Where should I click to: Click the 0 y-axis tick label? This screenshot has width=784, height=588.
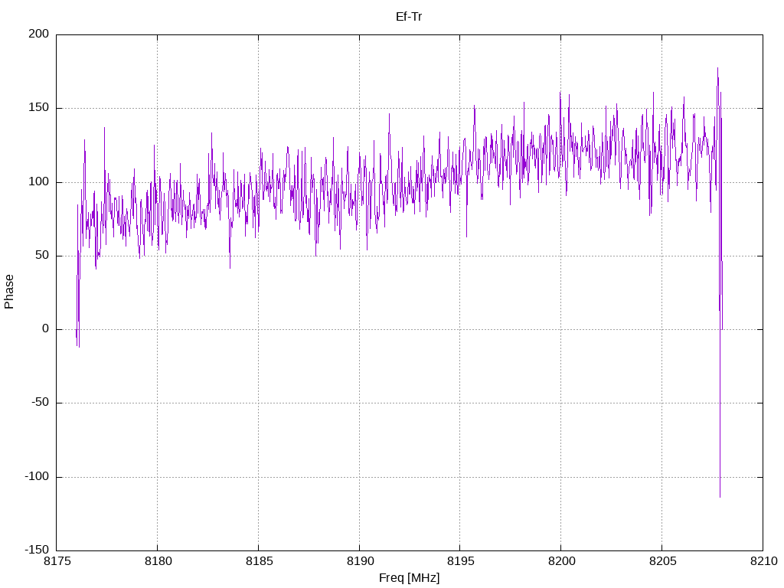pos(45,328)
